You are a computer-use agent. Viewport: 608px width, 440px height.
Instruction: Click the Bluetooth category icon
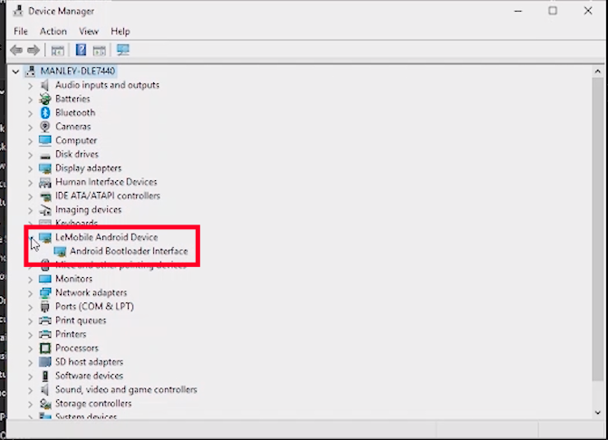point(45,113)
